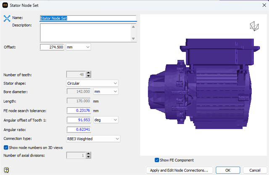Click Description scrollbar up arrow

pos(133,27)
